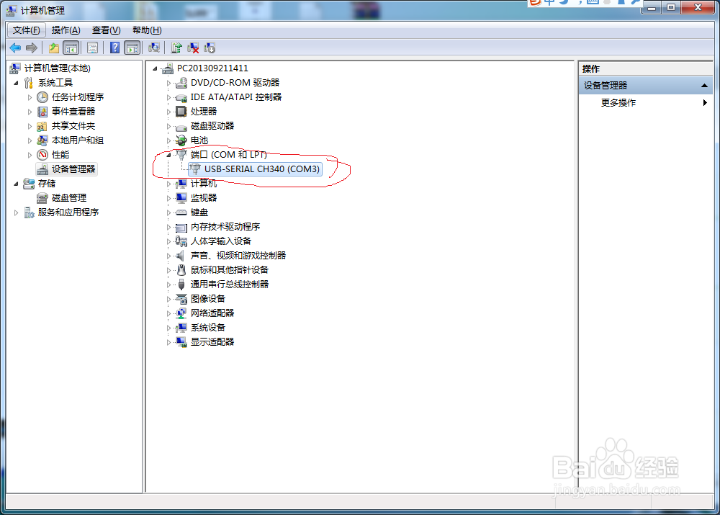Click the 电池 battery icon
Image resolution: width=720 pixels, height=515 pixels.
point(181,140)
